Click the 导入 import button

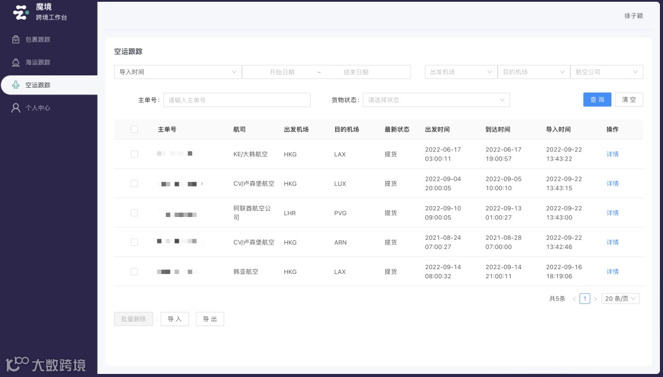pyautogui.click(x=174, y=319)
